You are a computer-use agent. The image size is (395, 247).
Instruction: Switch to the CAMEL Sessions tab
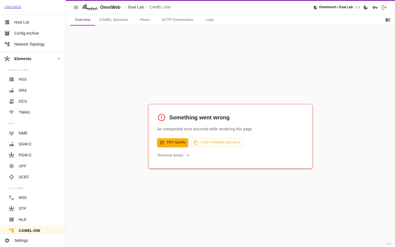click(x=114, y=20)
